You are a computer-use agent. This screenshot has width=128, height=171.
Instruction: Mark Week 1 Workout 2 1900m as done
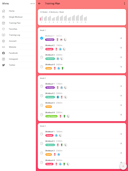tap(42, 48)
